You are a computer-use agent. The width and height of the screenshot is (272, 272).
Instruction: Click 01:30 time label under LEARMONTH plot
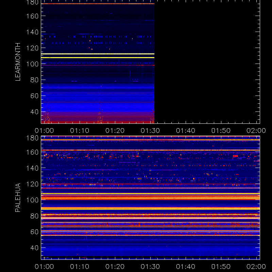pyautogui.click(x=150, y=131)
